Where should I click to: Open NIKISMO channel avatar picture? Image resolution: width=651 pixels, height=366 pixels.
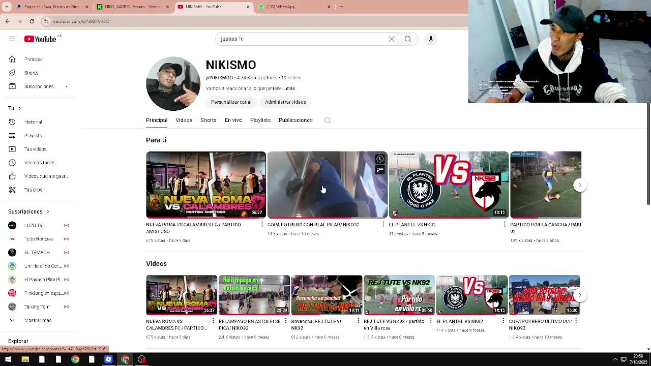(173, 83)
